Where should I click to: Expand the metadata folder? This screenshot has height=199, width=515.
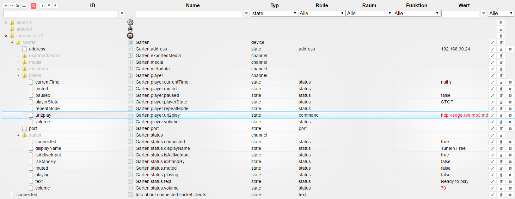[18, 69]
